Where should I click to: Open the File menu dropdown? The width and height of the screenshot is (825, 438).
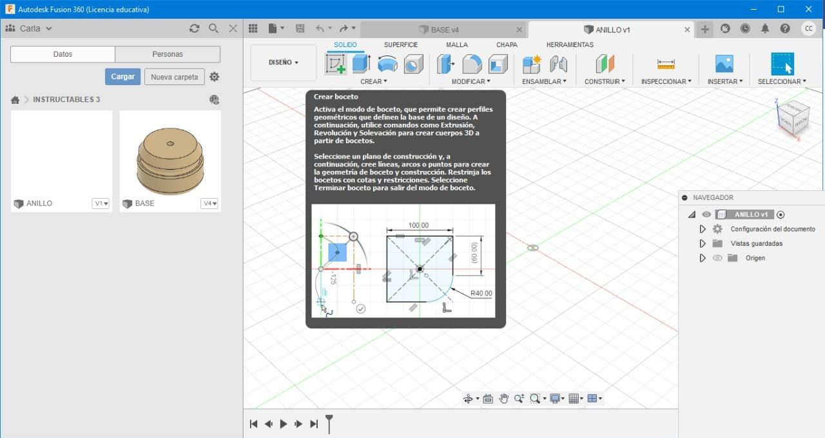pyautogui.click(x=277, y=28)
